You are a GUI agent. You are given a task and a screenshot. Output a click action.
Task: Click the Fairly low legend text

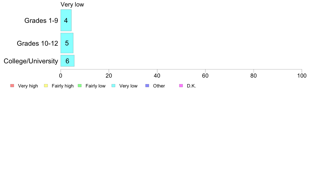tap(95, 86)
